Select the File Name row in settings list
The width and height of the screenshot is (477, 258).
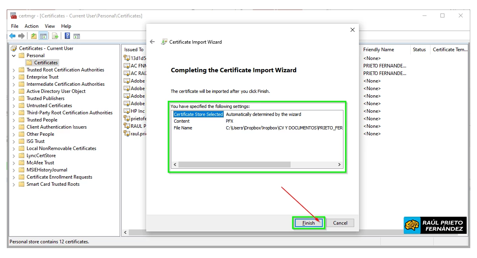[x=183, y=127]
